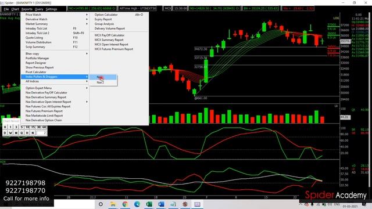Viewport: 372px width, 209px height.
Task: Open Nse Derivative PayOff Calculator
Action: point(55,93)
